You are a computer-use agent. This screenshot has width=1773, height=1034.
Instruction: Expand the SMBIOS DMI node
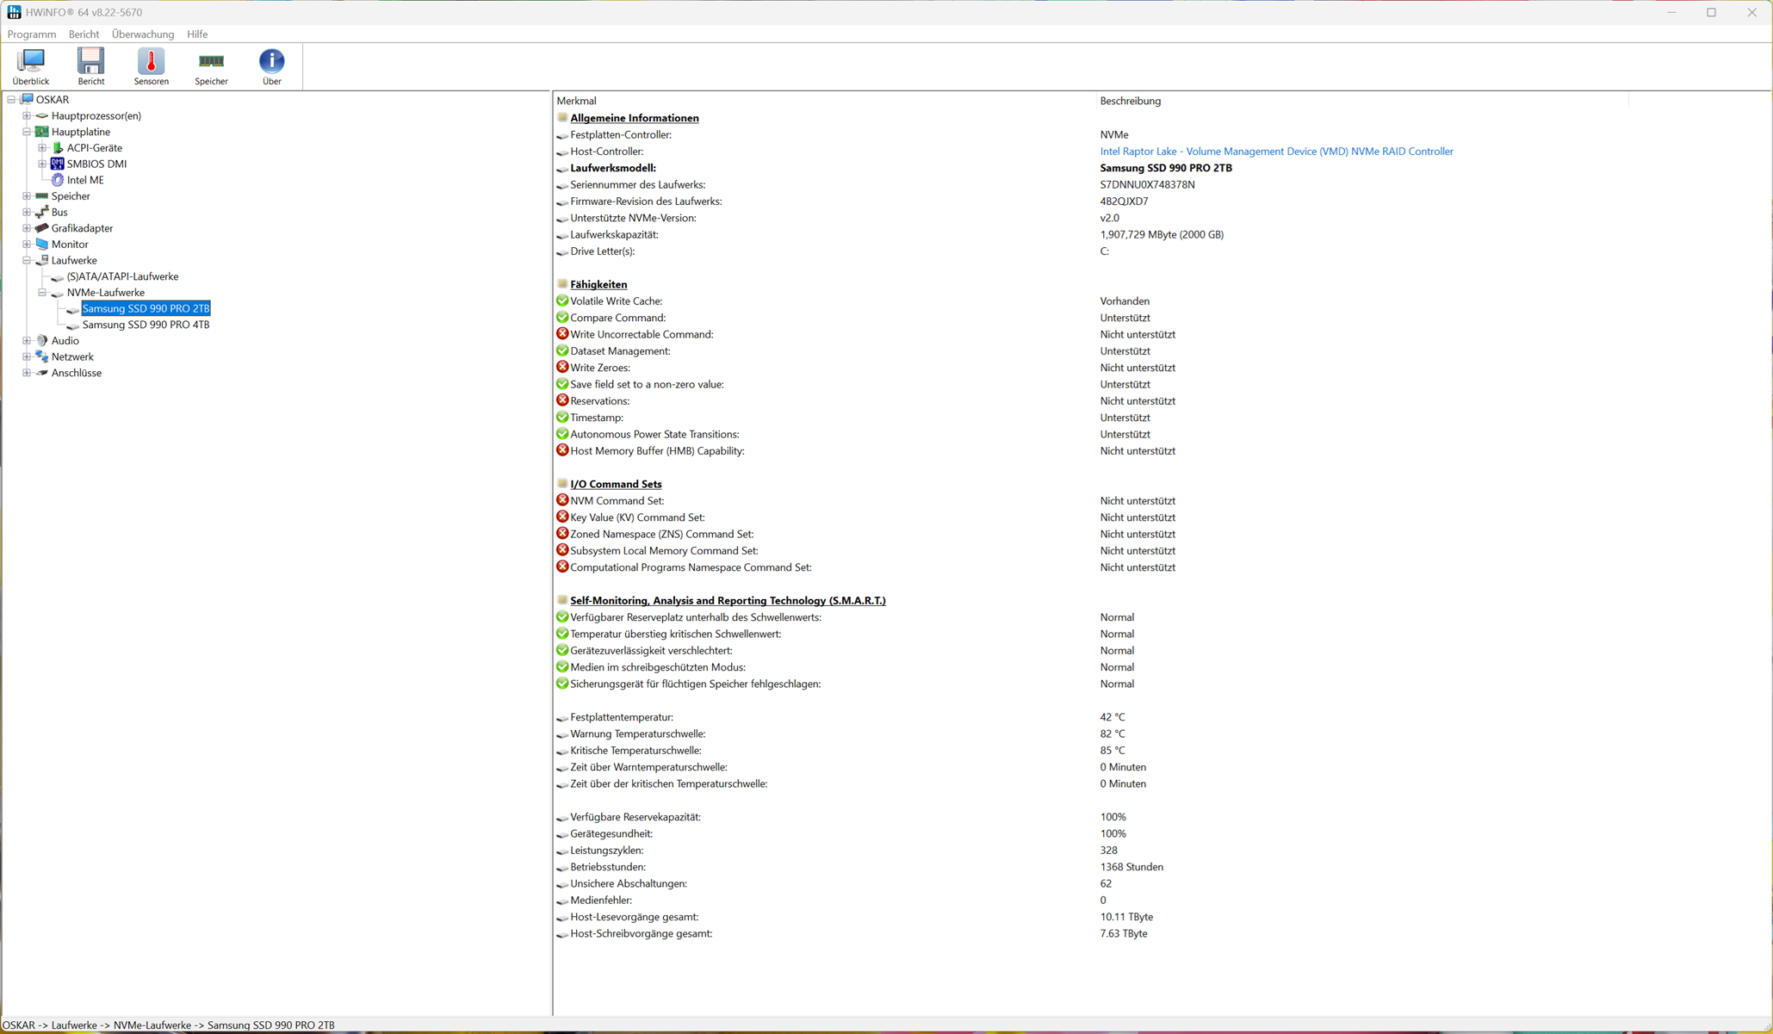click(x=42, y=164)
